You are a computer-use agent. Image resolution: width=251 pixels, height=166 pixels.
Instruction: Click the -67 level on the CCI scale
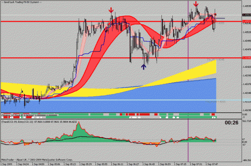(244, 145)
